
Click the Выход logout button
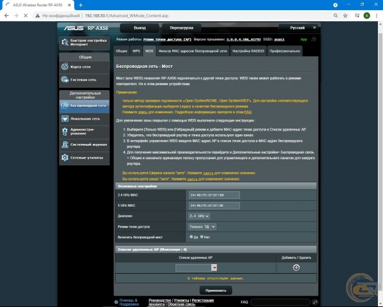click(139, 28)
